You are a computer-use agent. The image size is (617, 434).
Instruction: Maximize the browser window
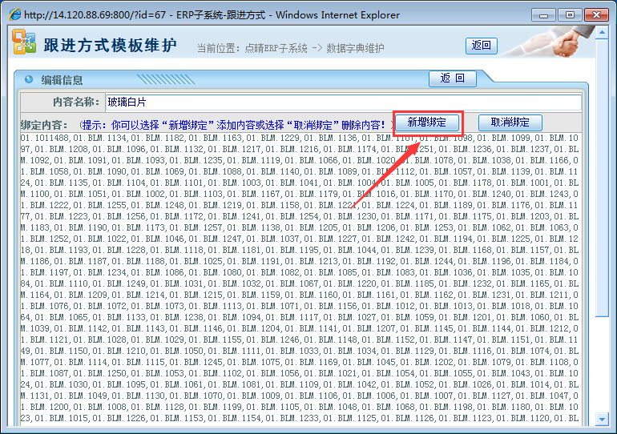pyautogui.click(x=570, y=14)
